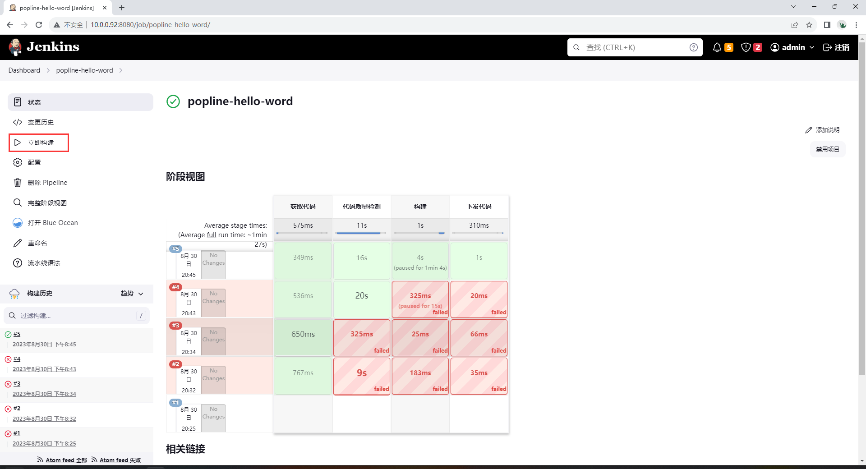Click the #2 代码质量检测 9s failed cell

(x=362, y=376)
